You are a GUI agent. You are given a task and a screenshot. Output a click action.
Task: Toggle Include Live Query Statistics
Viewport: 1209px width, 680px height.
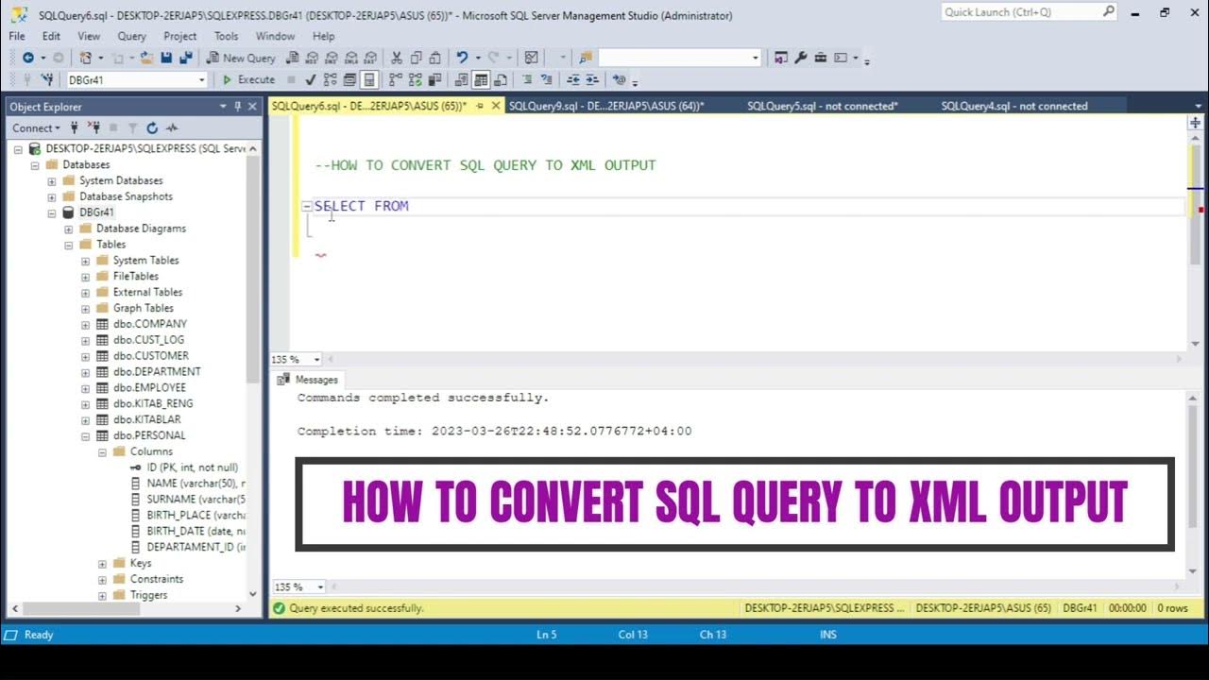click(x=415, y=79)
